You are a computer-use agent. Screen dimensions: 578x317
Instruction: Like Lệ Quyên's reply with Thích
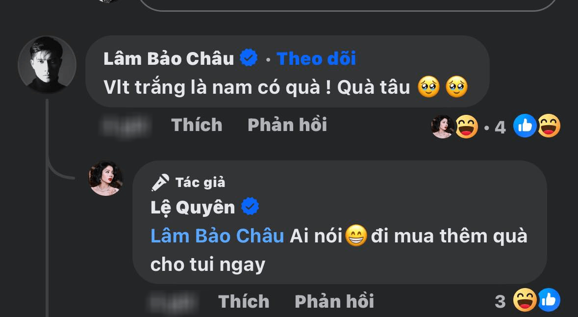coord(244,301)
